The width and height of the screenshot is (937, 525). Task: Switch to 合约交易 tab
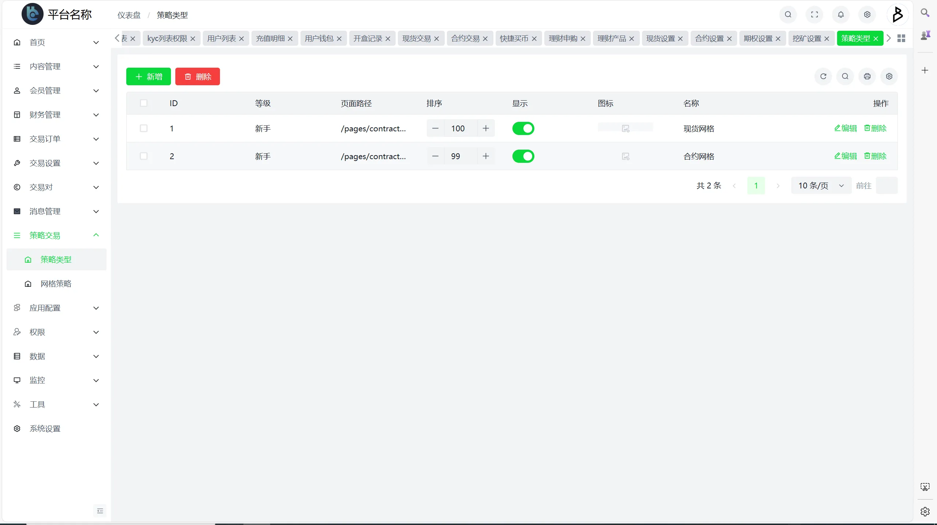click(465, 39)
